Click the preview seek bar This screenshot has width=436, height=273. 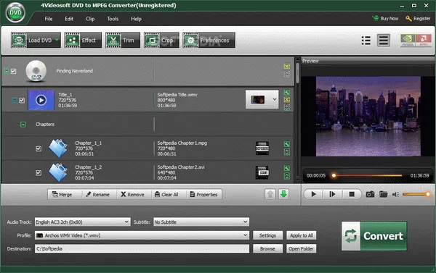click(x=368, y=175)
